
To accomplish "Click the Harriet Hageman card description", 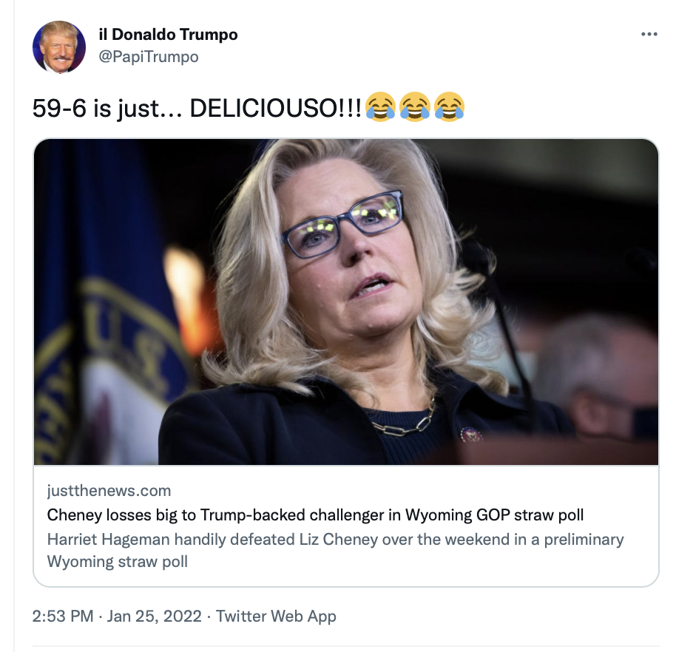I will 335,550.
